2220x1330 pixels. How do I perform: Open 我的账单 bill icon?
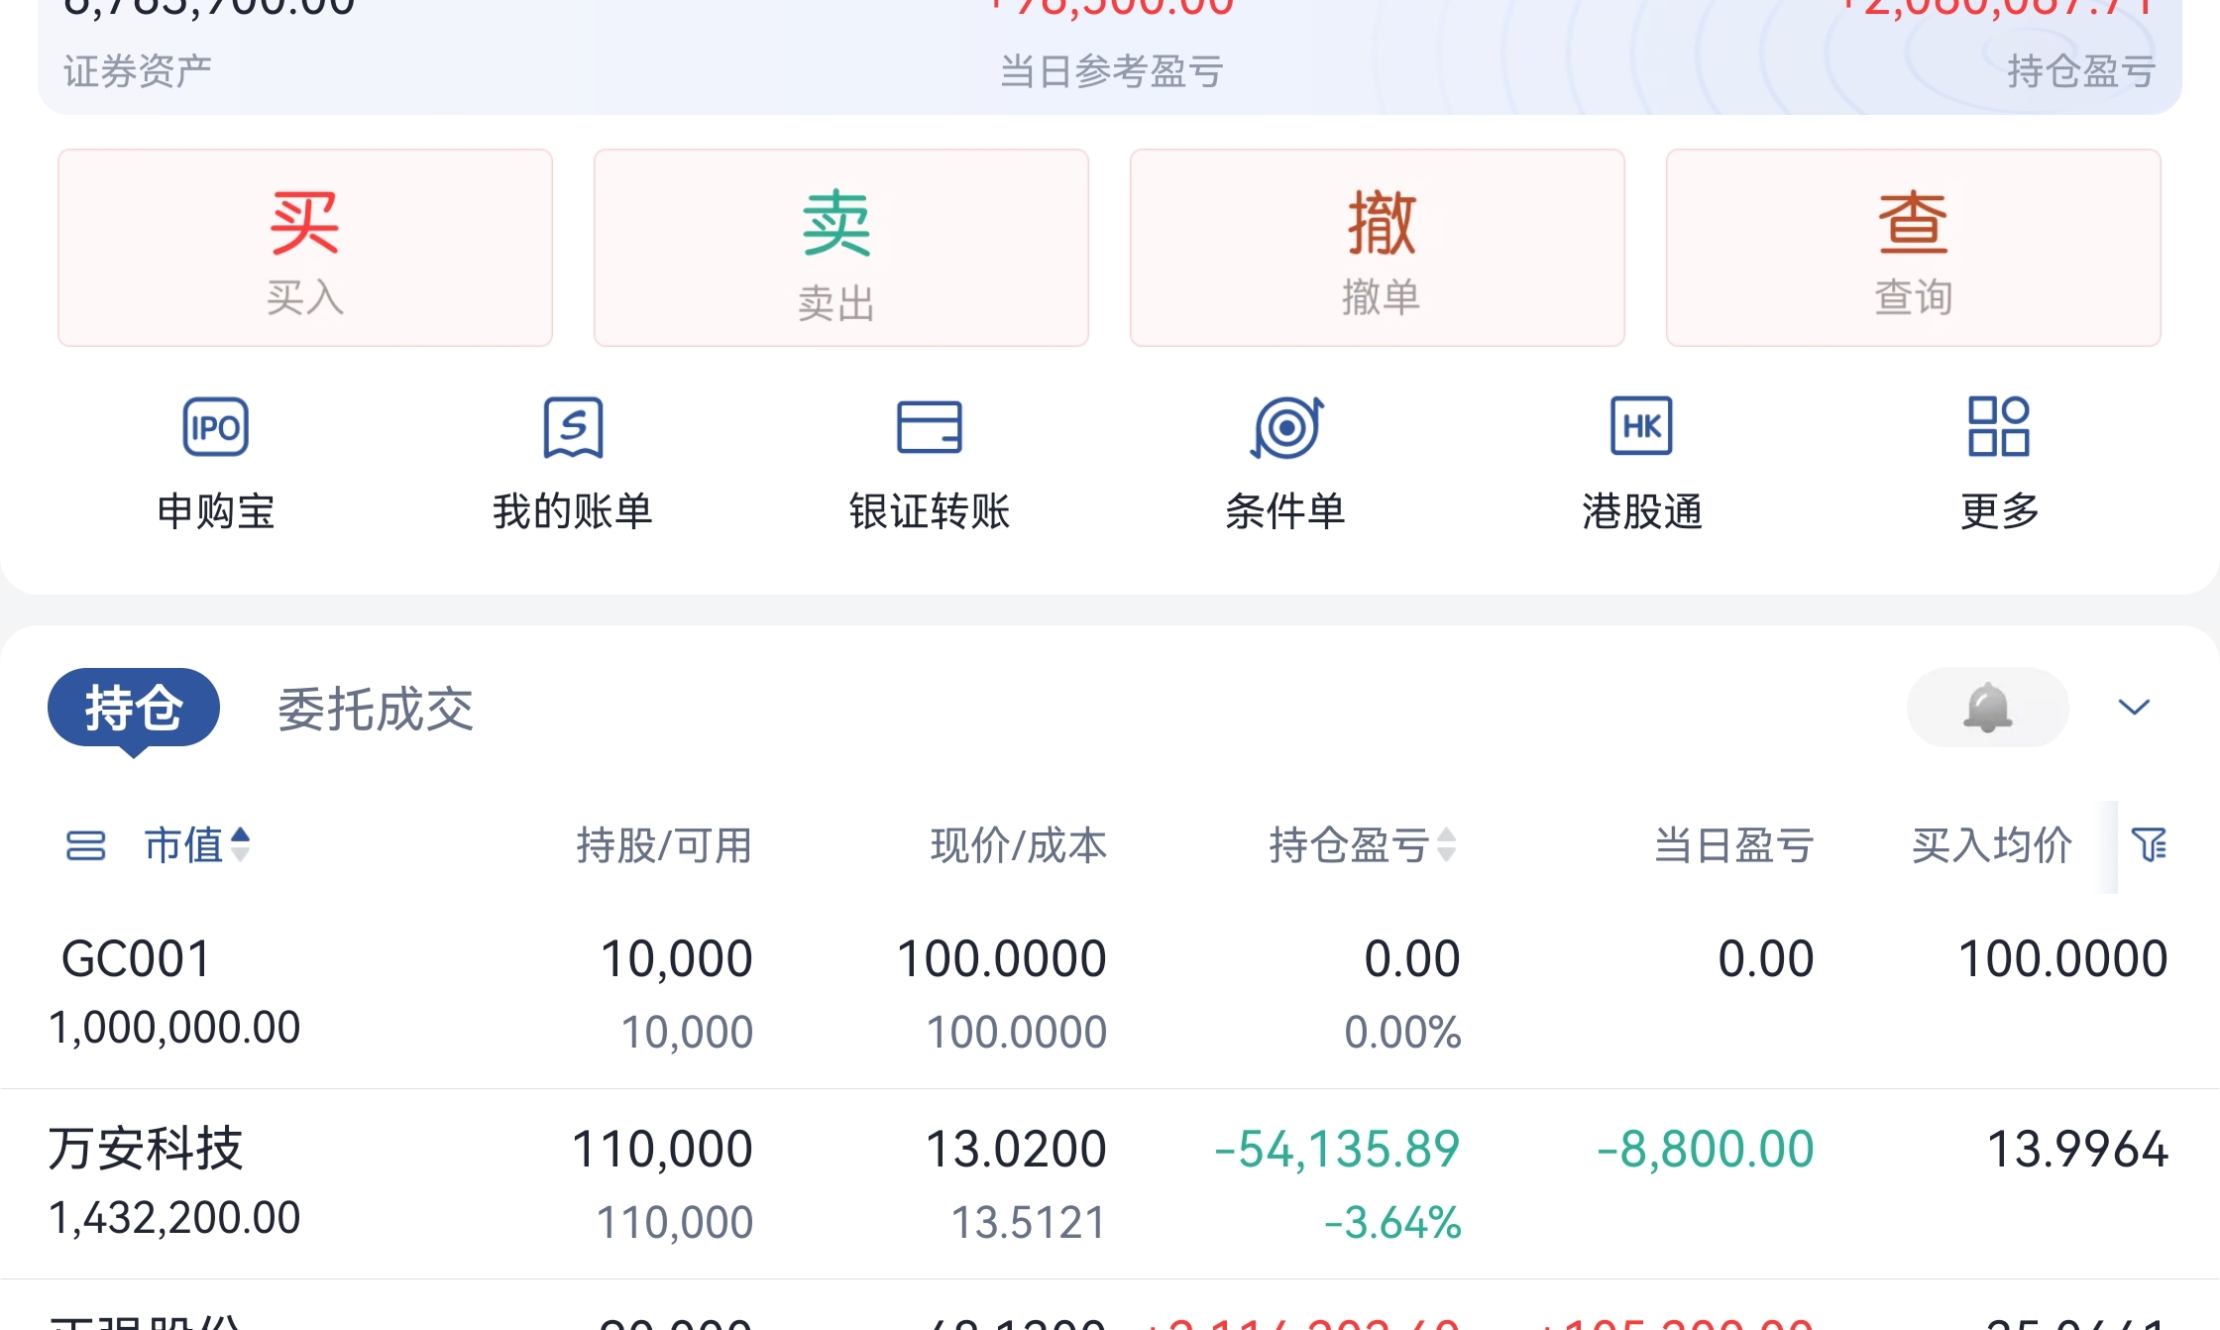pyautogui.click(x=573, y=427)
